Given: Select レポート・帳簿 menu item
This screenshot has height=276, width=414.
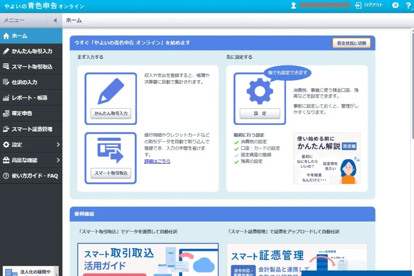Looking at the screenshot, I should pos(31,98).
